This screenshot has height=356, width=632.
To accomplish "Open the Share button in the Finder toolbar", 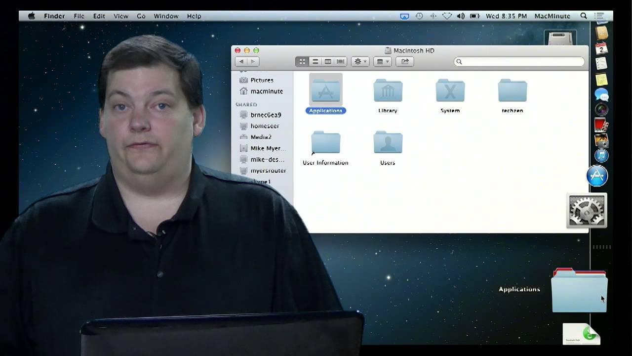I will pyautogui.click(x=404, y=61).
